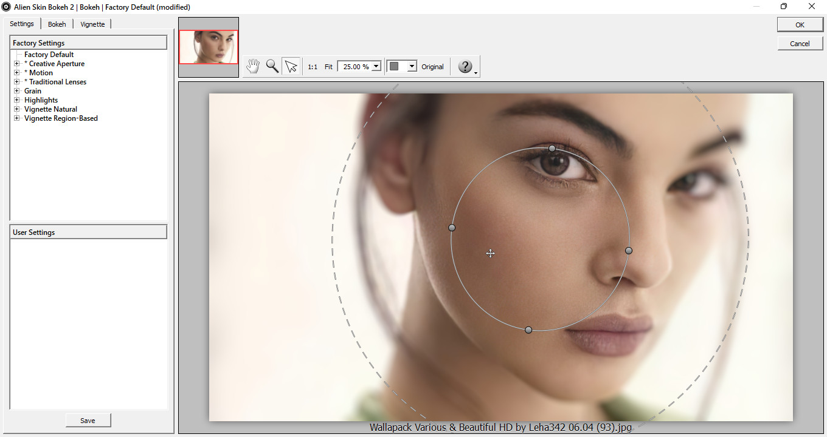Expand the Traditional Lenses group

(x=17, y=82)
